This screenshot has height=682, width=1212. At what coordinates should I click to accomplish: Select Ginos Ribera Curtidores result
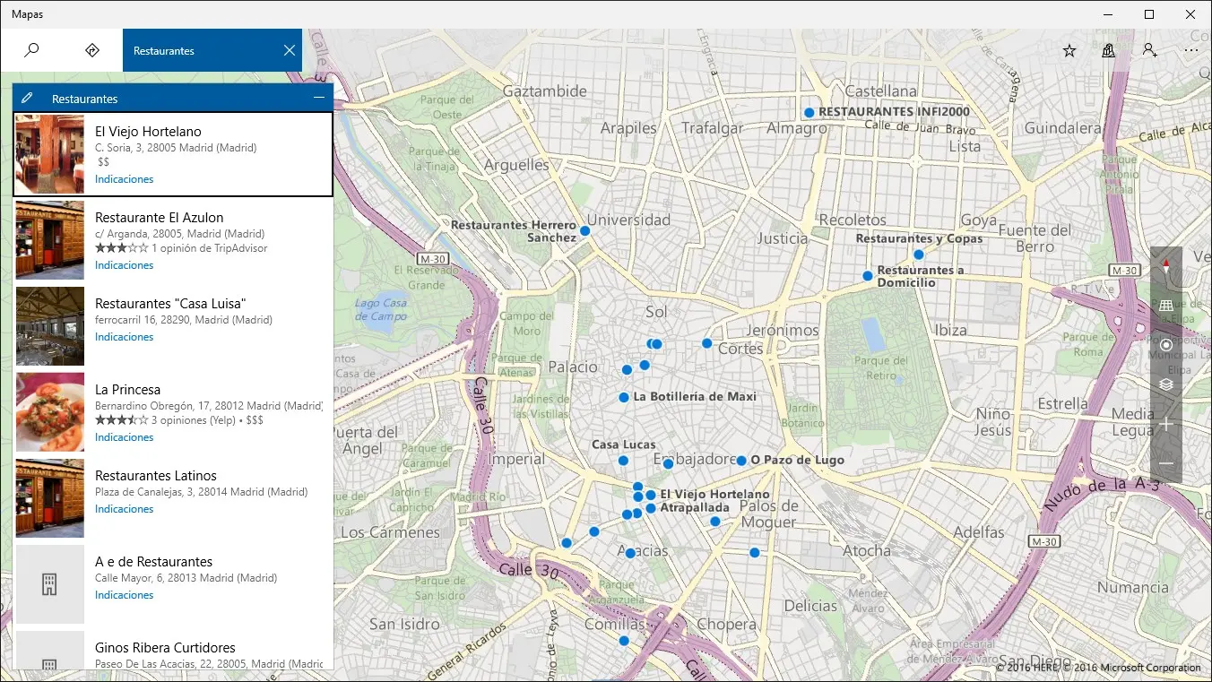point(173,651)
